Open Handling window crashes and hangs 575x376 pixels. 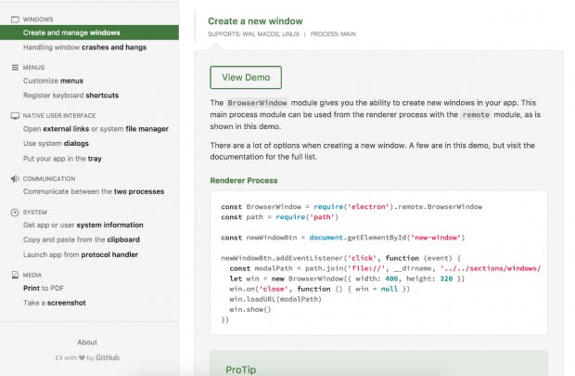click(84, 47)
